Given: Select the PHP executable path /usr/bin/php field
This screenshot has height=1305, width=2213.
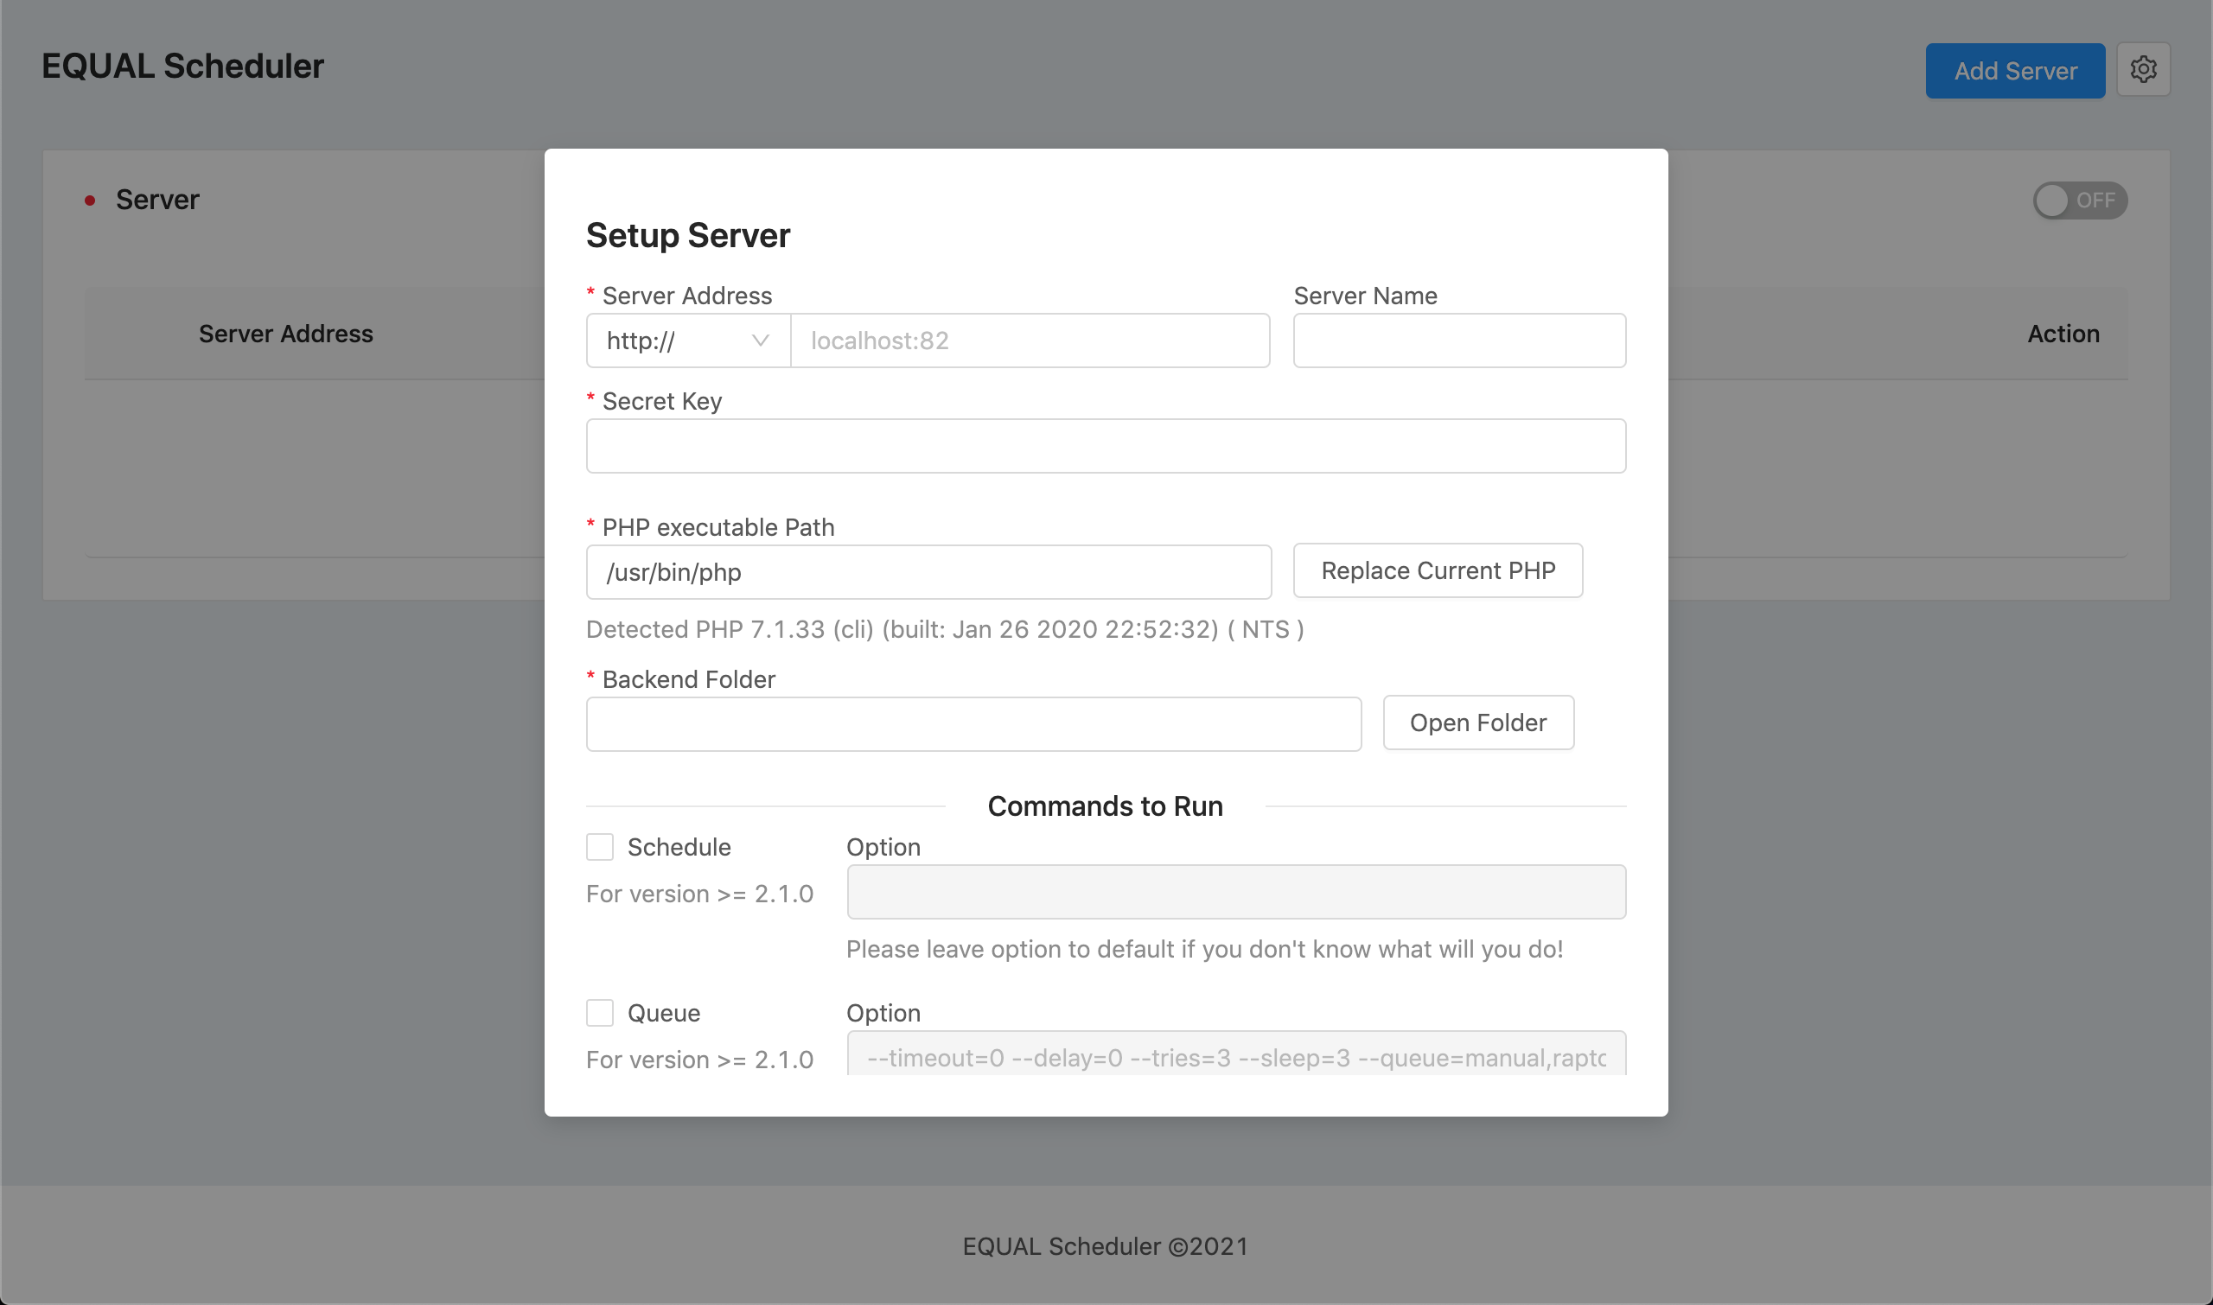Looking at the screenshot, I should point(928,571).
